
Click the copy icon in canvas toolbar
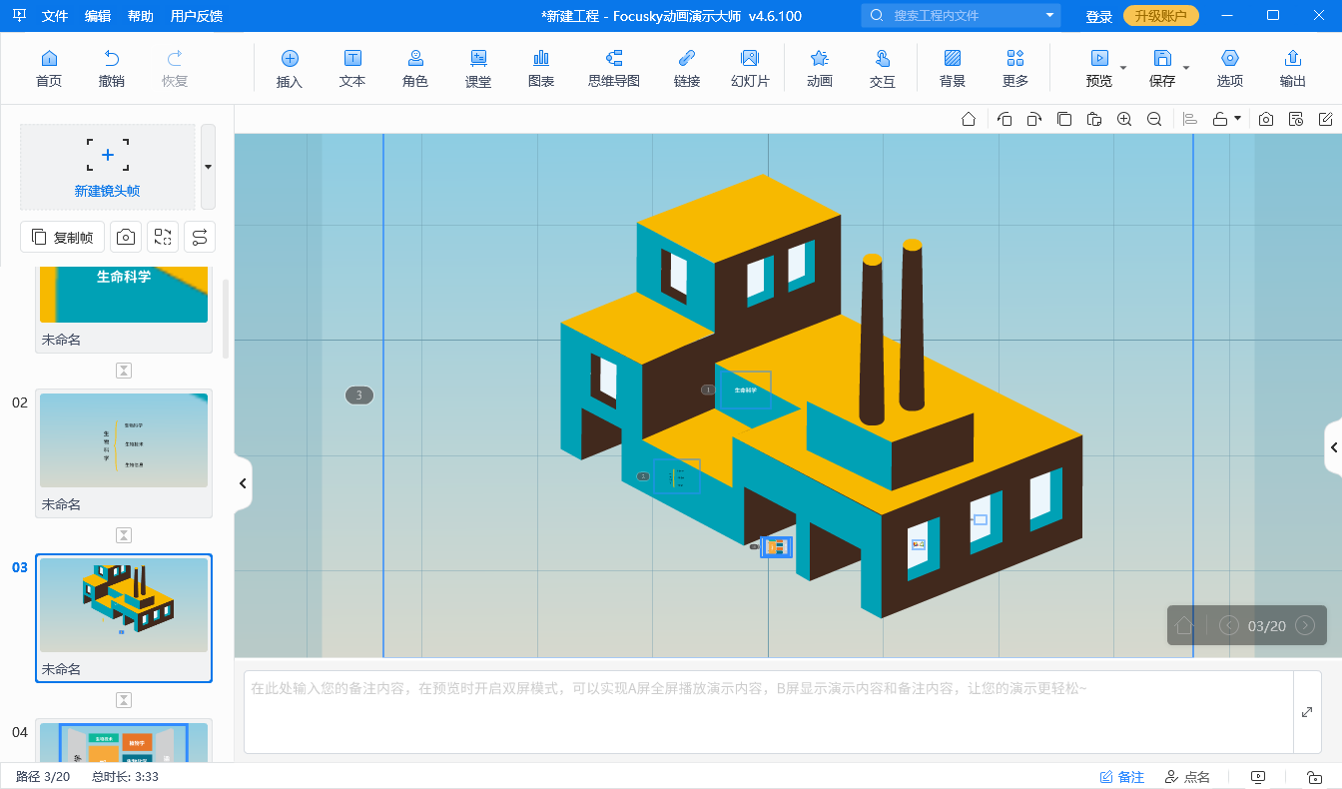(1064, 119)
